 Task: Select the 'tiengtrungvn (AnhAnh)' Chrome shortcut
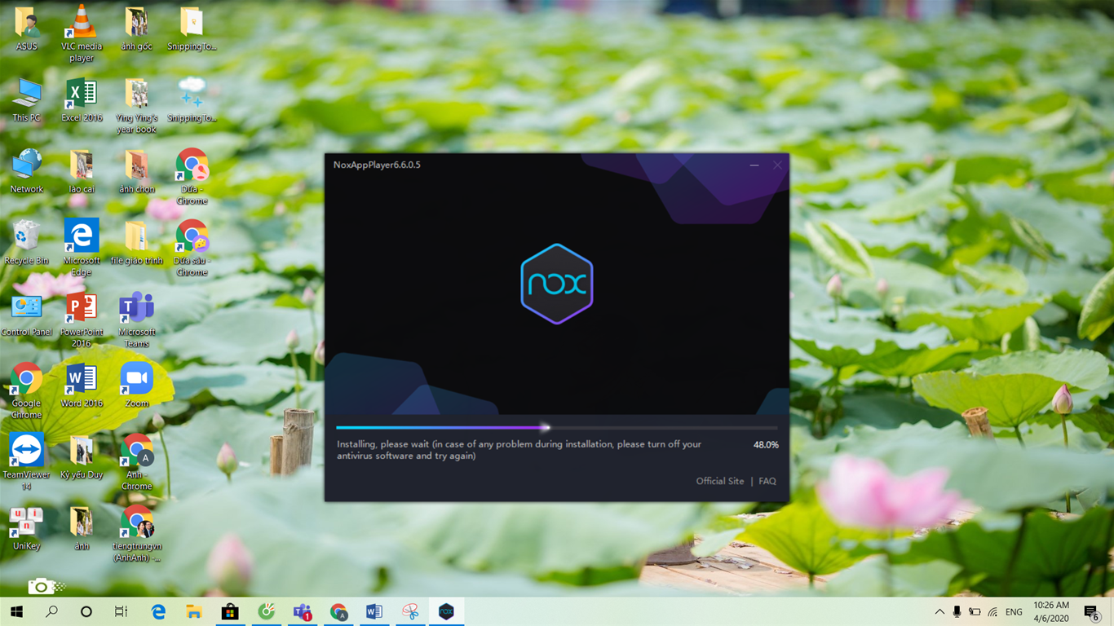(136, 534)
